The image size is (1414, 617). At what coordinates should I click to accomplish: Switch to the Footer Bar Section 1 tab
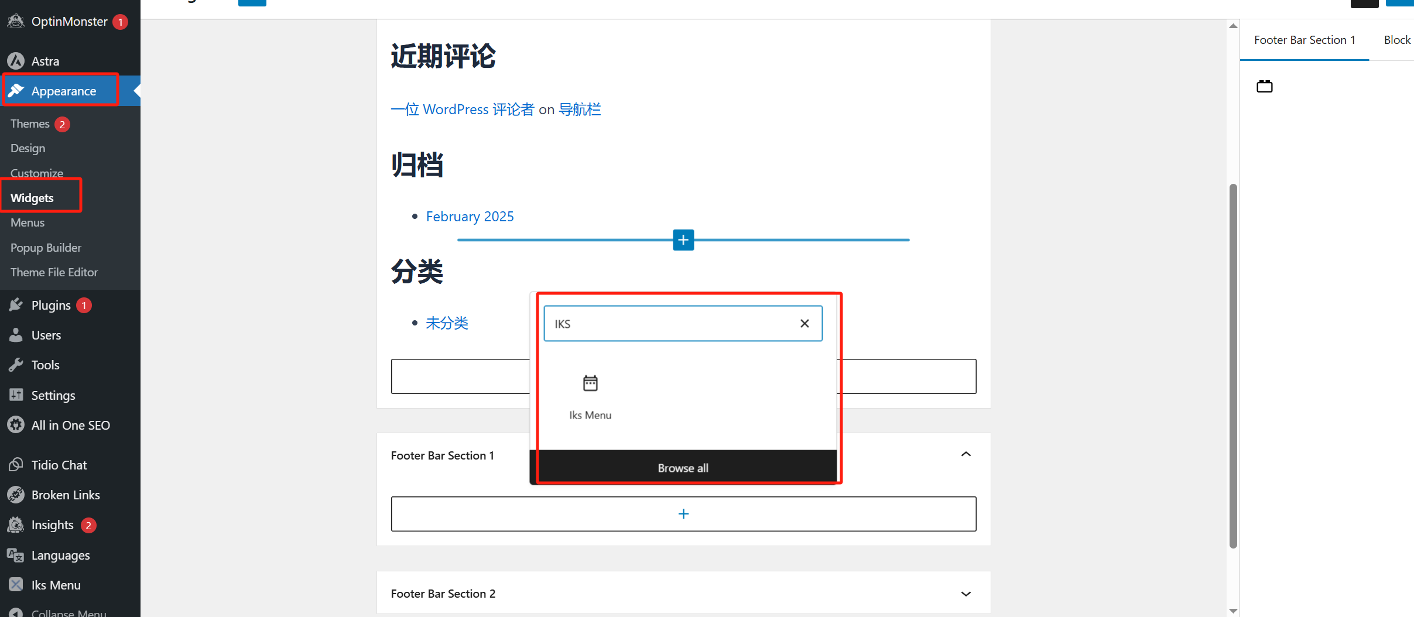click(x=1305, y=40)
